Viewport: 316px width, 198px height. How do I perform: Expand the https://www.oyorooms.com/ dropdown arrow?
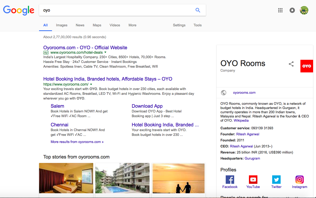91,85
